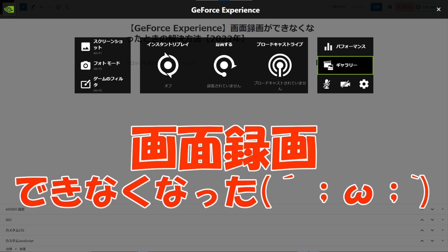The image size is (448, 252).
Task: Move SEO panel up chevron
Action: point(422,220)
